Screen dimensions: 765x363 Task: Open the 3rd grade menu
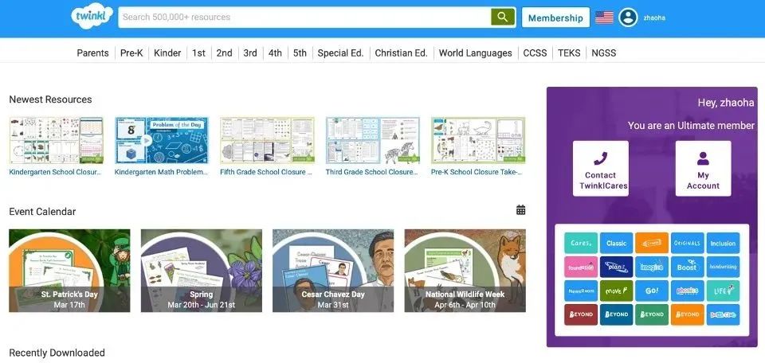pyautogui.click(x=250, y=53)
